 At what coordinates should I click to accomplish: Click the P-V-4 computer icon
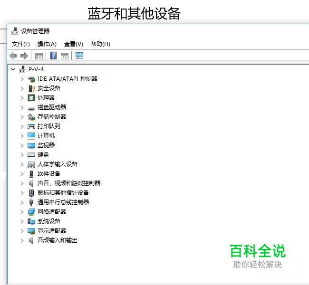point(22,69)
